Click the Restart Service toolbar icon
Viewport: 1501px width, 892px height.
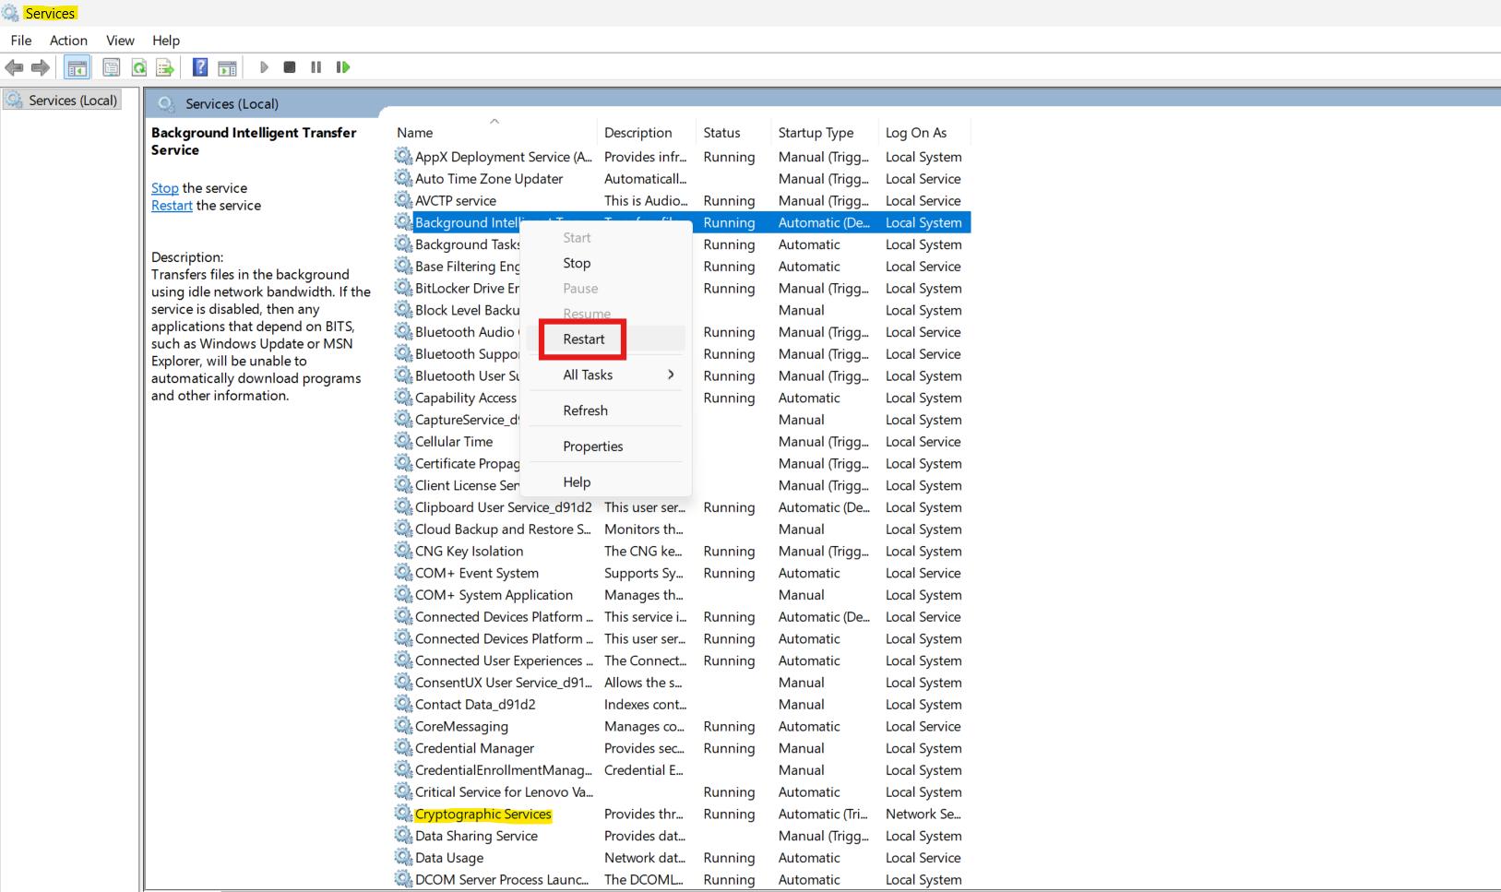tap(343, 67)
